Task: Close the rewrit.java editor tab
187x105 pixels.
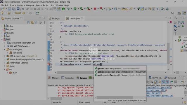Action: point(82,18)
